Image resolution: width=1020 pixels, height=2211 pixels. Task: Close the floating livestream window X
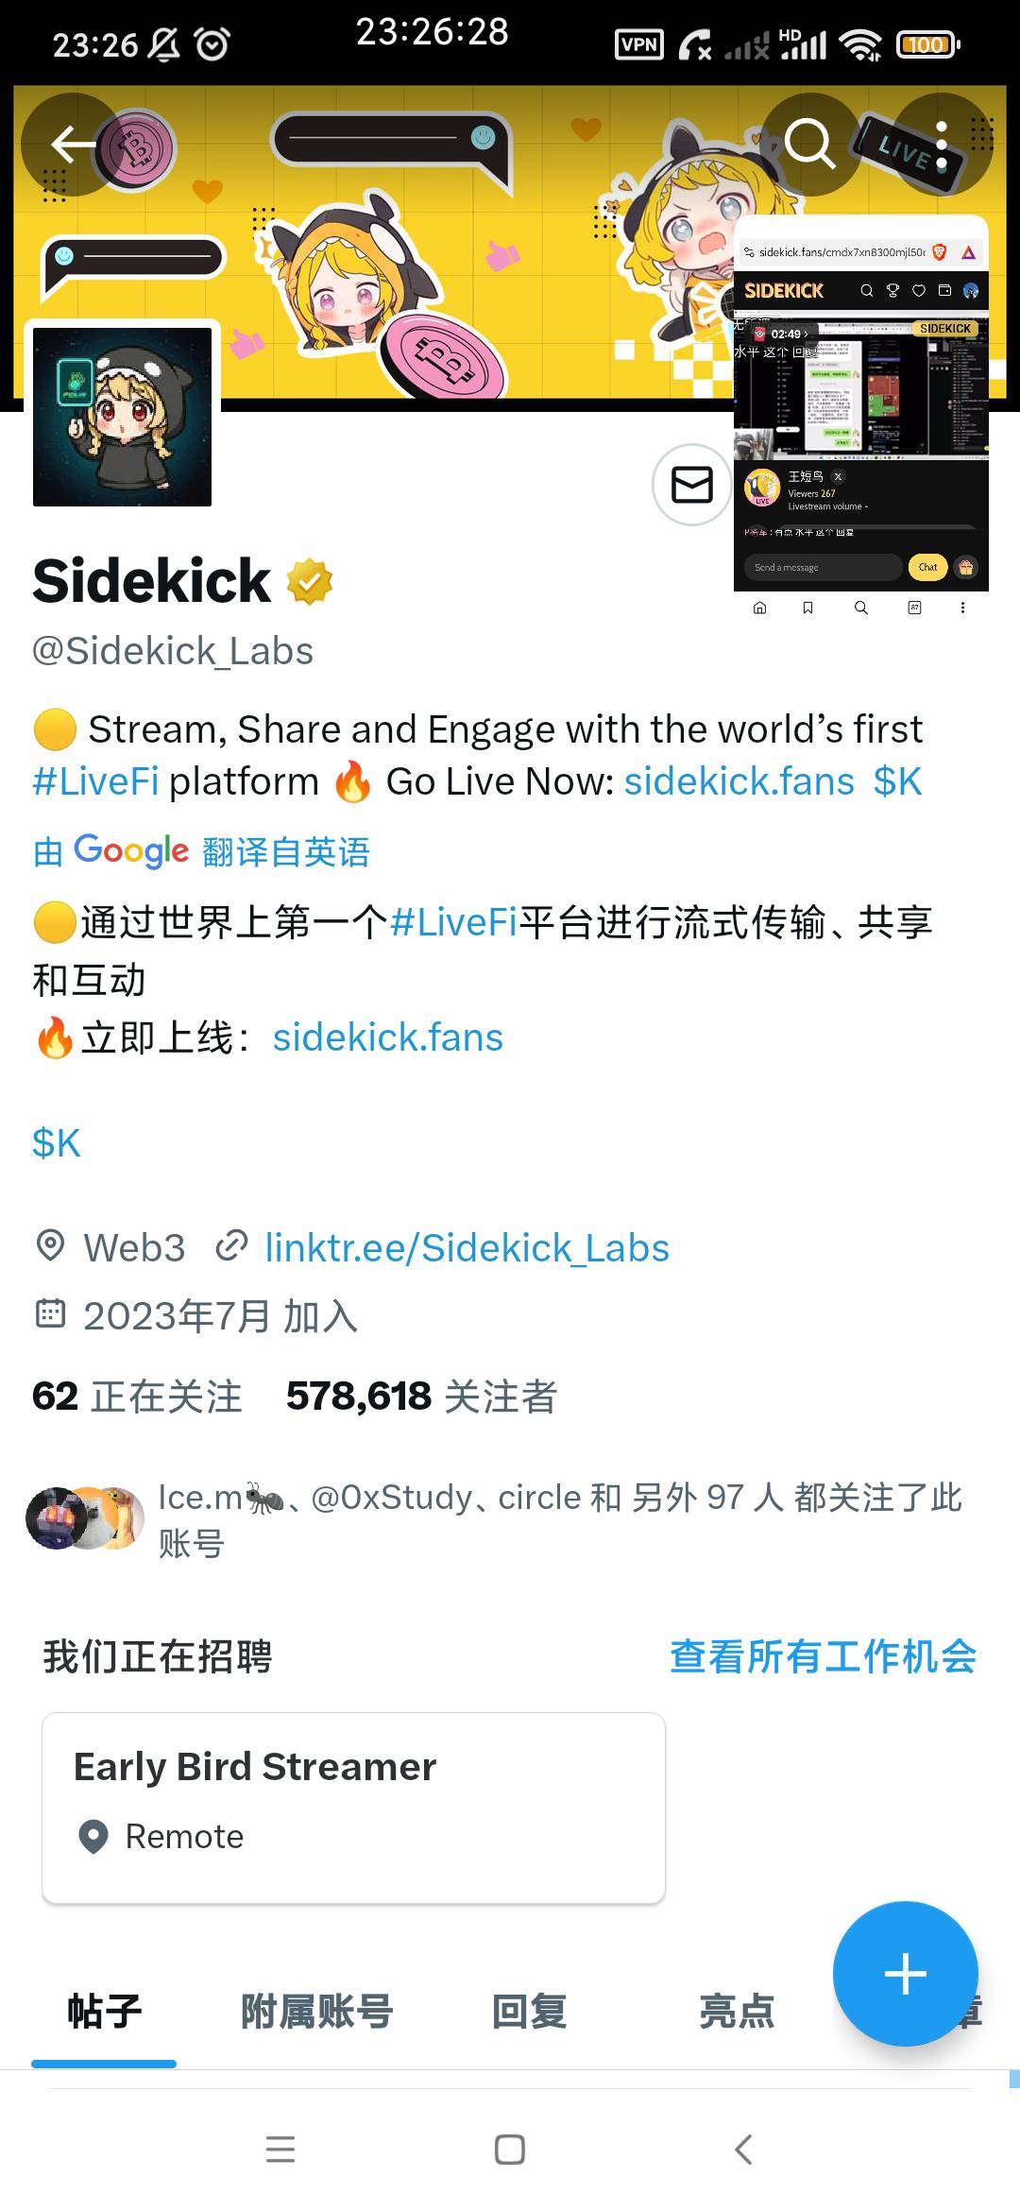pos(838,477)
